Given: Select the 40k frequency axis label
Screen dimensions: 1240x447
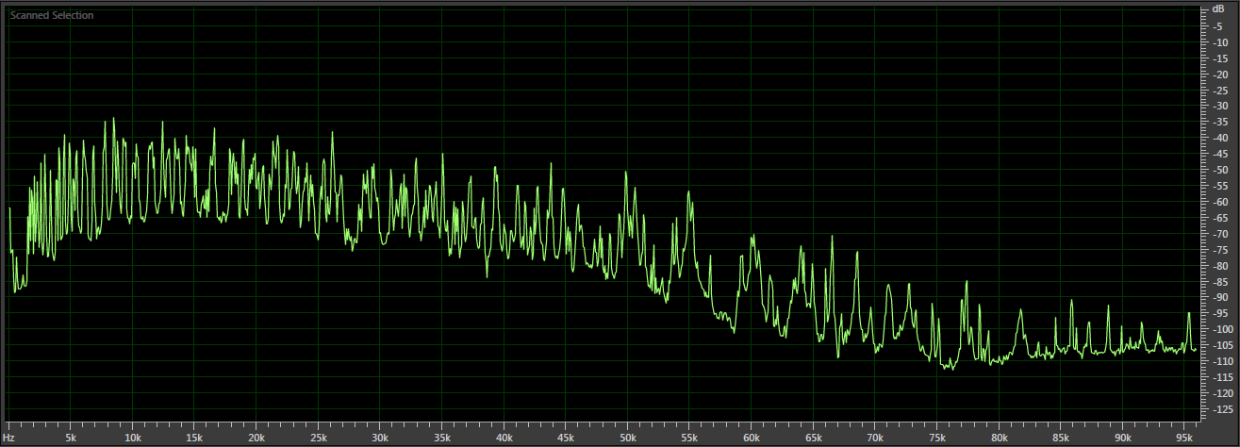Looking at the screenshot, I should 504,439.
